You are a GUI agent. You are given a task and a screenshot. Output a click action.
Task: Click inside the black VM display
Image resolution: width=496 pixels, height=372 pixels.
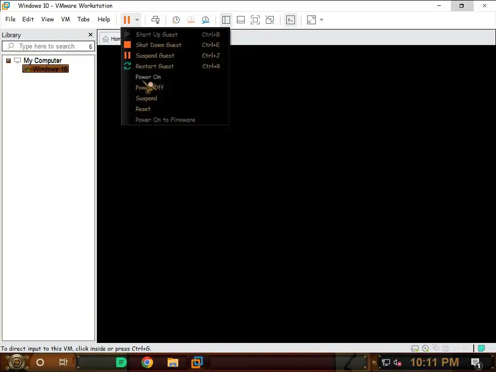click(296, 194)
